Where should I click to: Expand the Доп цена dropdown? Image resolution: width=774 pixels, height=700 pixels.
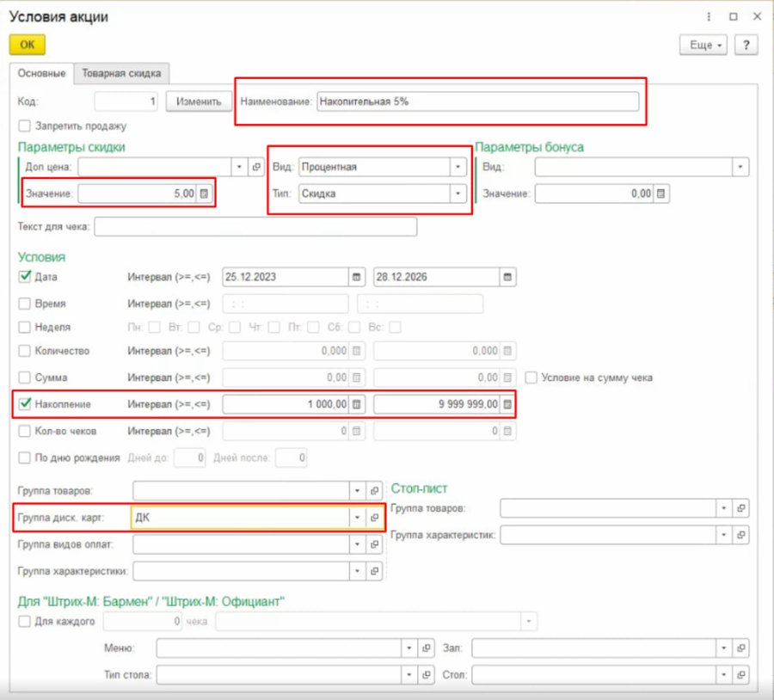[239, 167]
